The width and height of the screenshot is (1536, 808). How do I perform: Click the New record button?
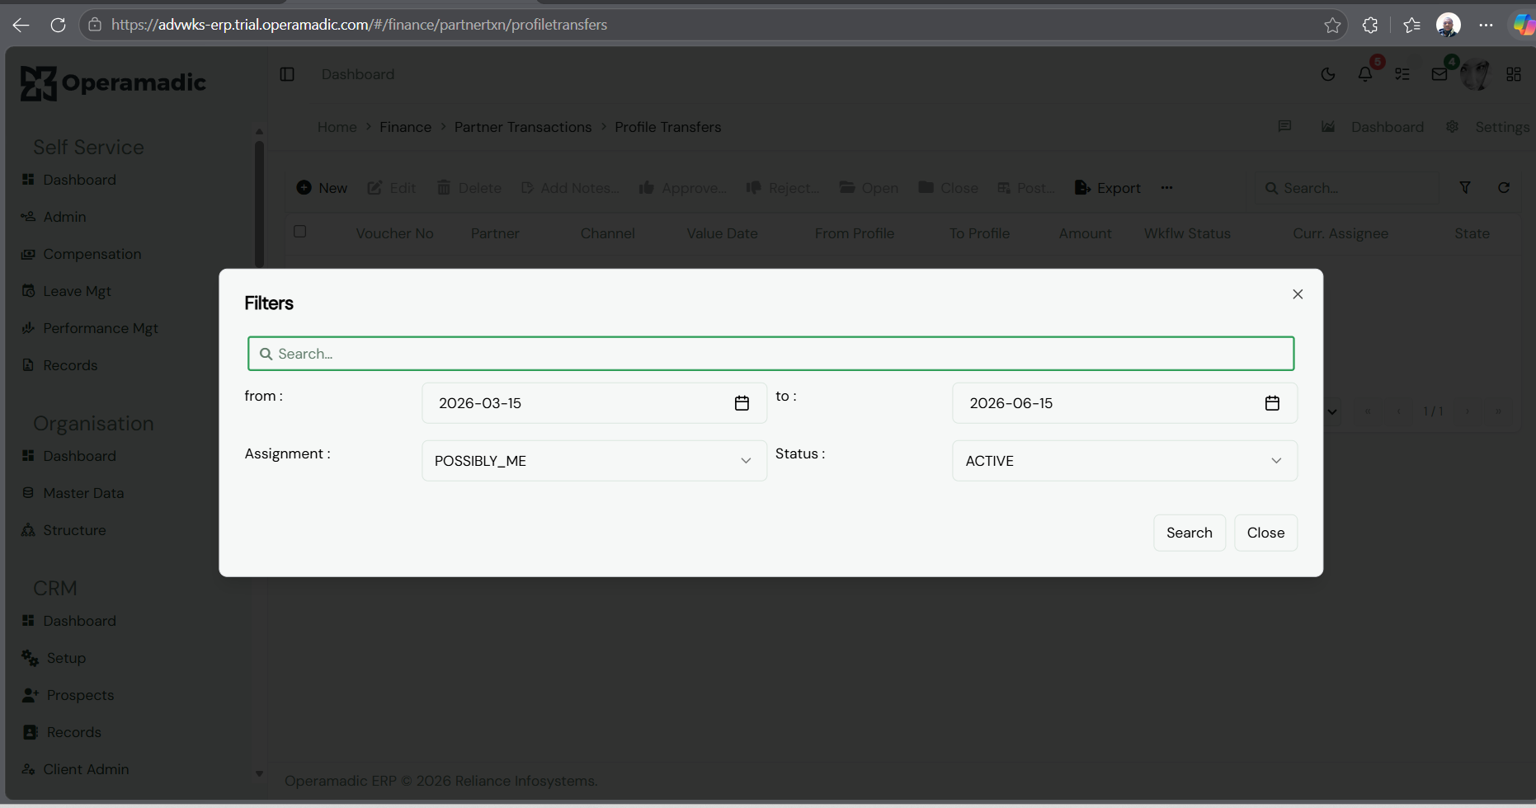(x=322, y=188)
